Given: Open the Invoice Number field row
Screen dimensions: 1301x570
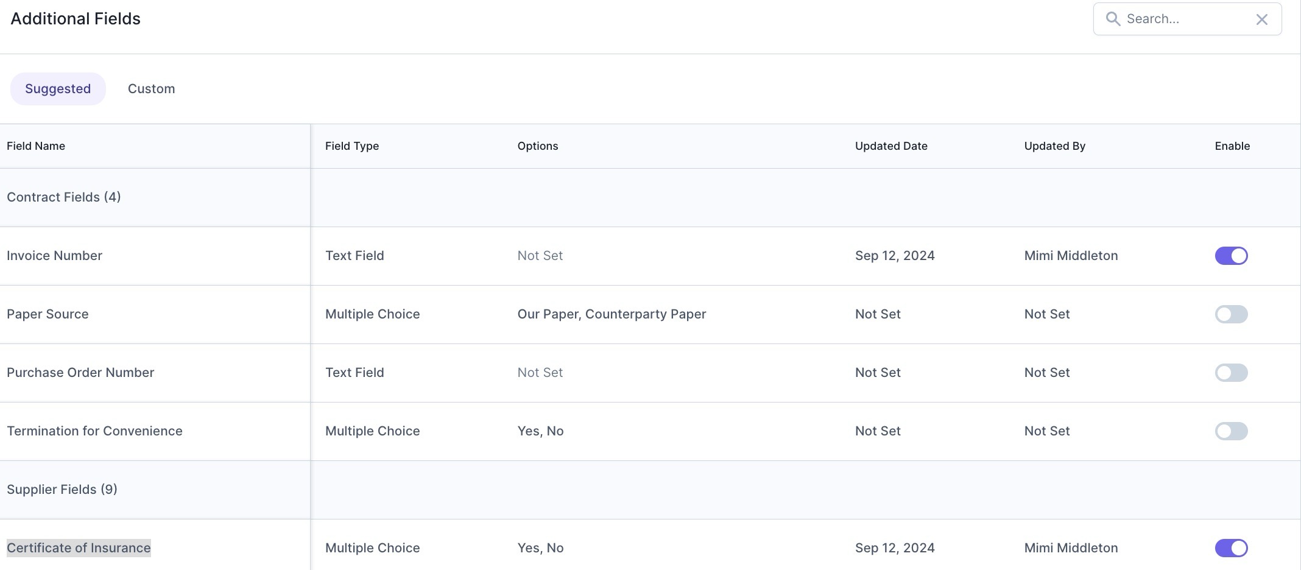Looking at the screenshot, I should tap(650, 256).
